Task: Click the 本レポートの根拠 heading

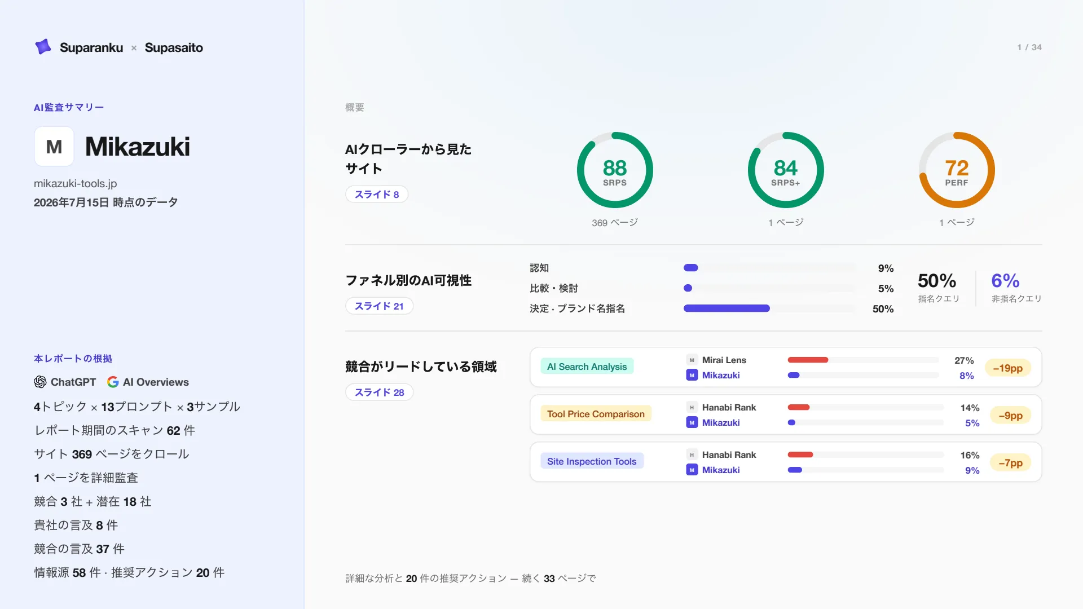Action: 73,359
